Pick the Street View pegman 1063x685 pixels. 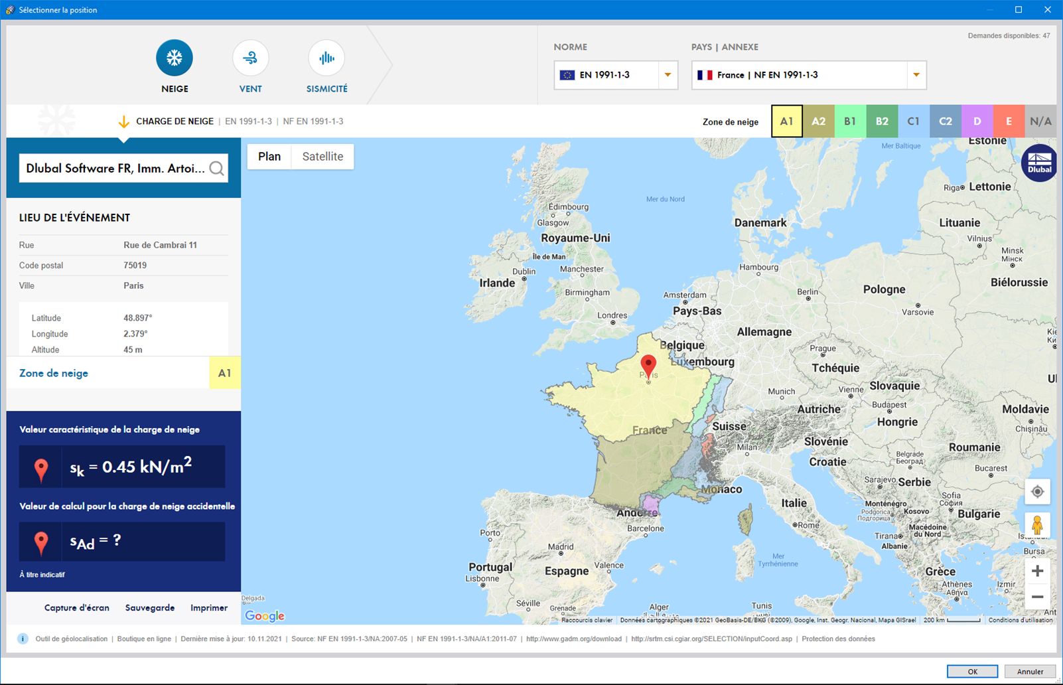1037,526
